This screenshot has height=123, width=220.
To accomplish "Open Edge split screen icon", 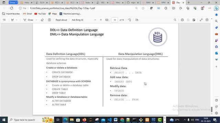I will 174,8.
